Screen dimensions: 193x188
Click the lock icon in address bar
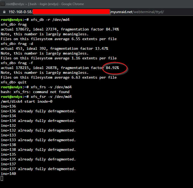(4, 12)
